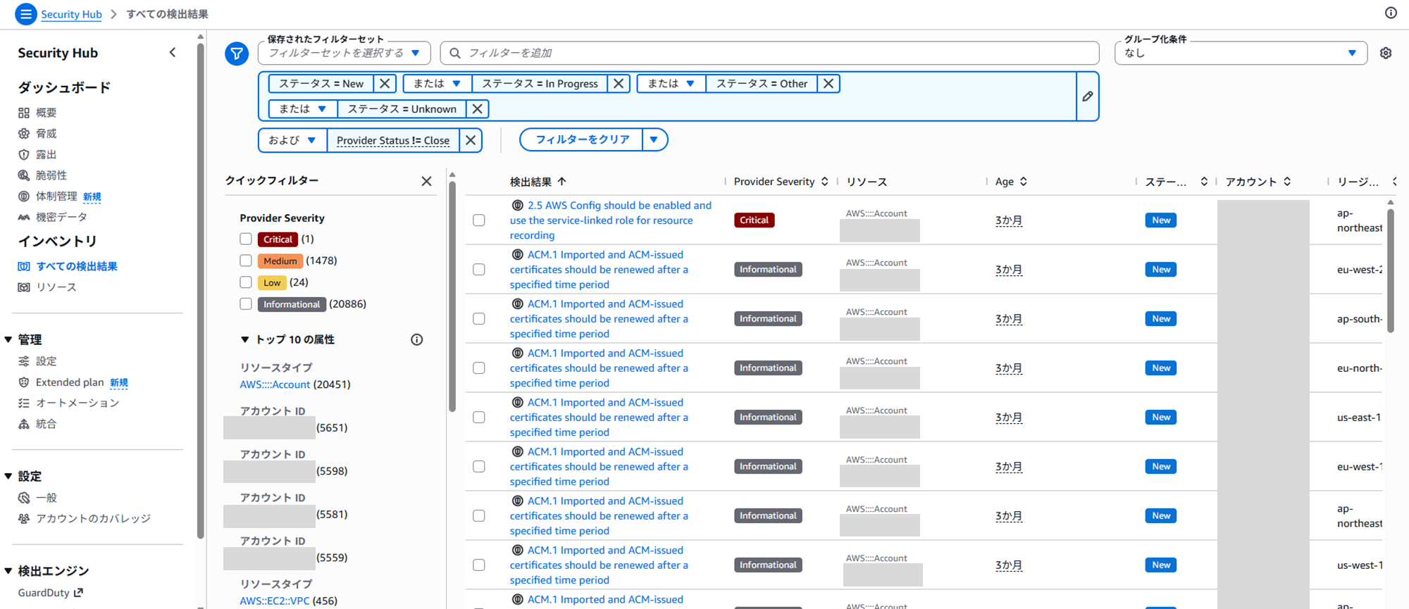Open the 2.5 AWS Config finding link
This screenshot has width=1409, height=609.
611,220
